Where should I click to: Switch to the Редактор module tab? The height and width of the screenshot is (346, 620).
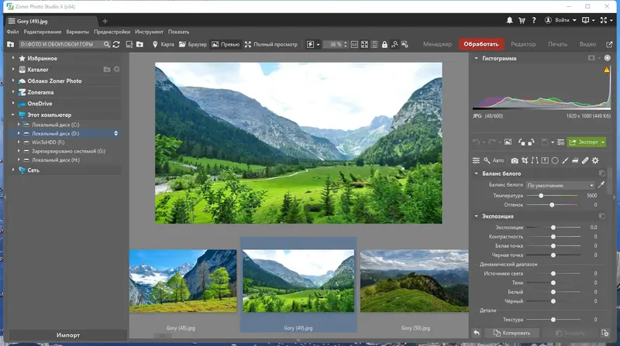click(x=522, y=44)
